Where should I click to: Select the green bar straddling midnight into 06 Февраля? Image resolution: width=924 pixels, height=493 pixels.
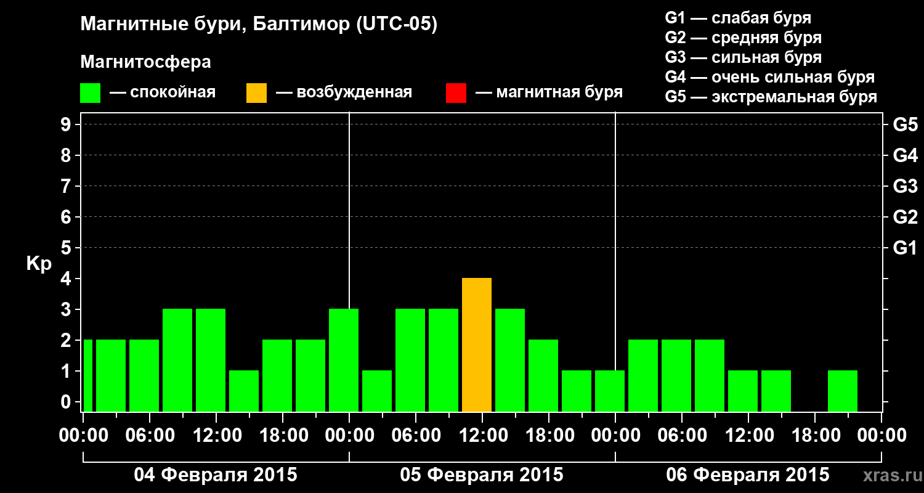click(x=610, y=391)
